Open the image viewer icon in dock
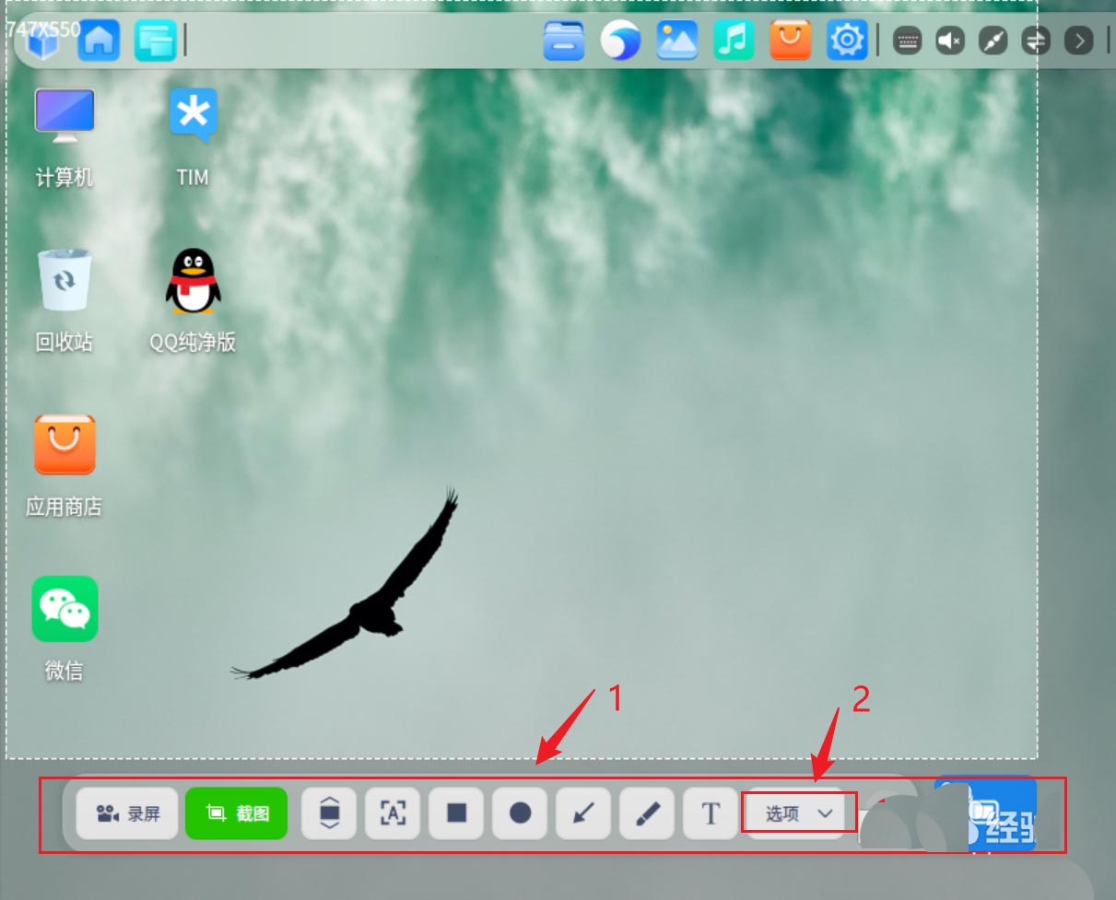The image size is (1116, 900). (x=677, y=41)
